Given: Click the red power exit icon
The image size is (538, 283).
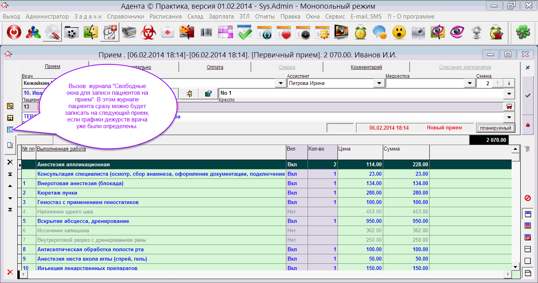Looking at the screenshot, I should [14, 33].
